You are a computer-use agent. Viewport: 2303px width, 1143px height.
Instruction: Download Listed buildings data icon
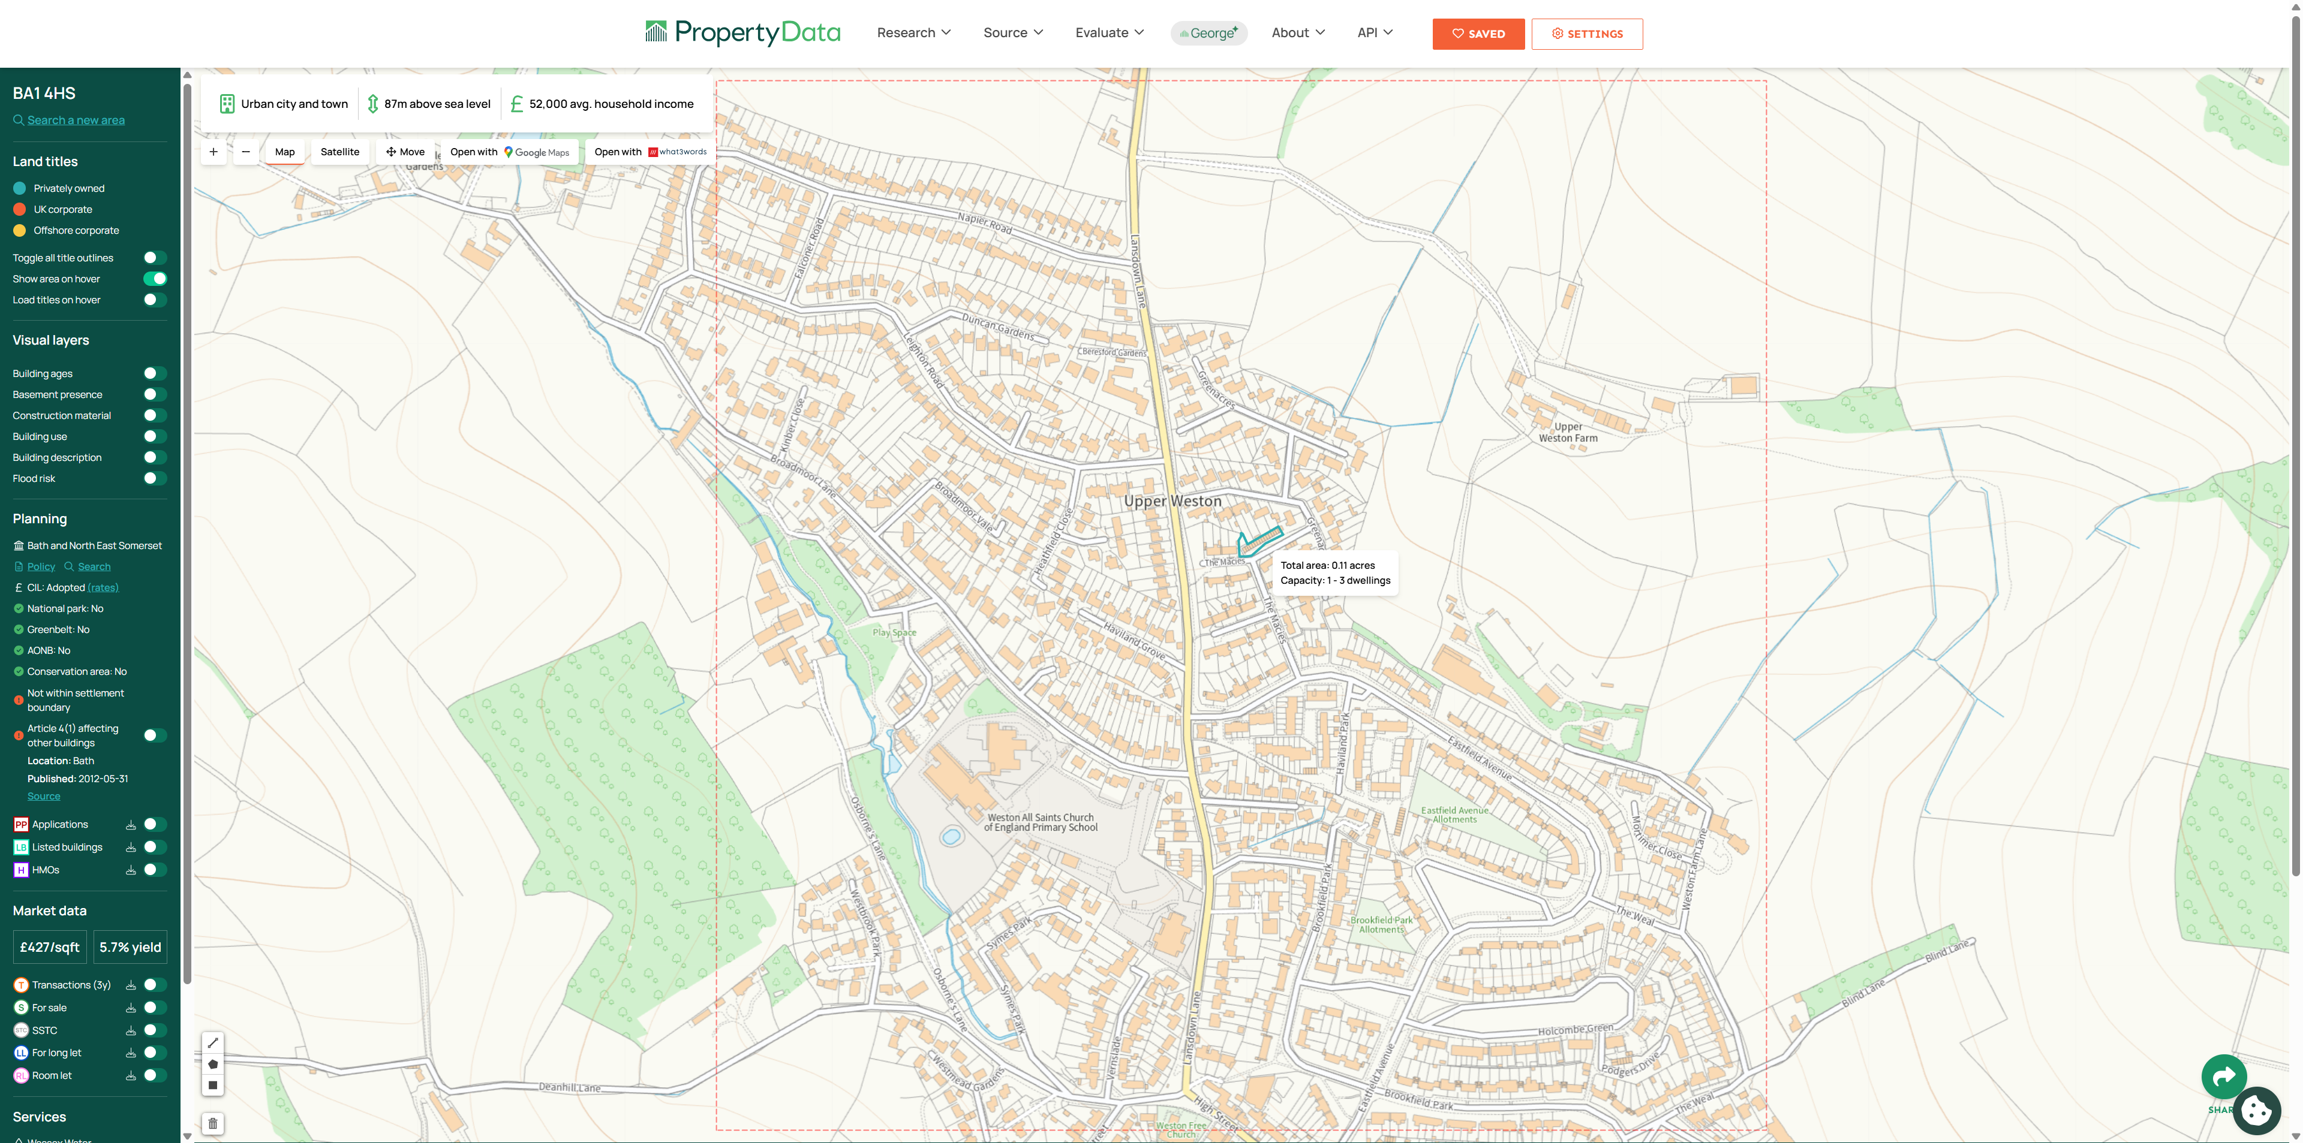(131, 847)
